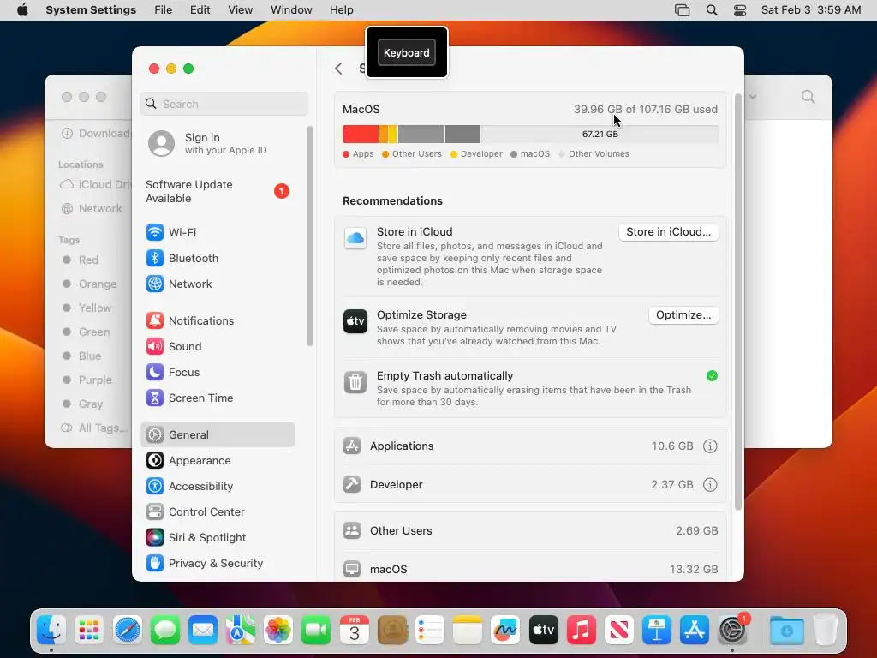The width and height of the screenshot is (877, 658).
Task: Open Siri & Spotlight settings
Action: pyautogui.click(x=217, y=538)
